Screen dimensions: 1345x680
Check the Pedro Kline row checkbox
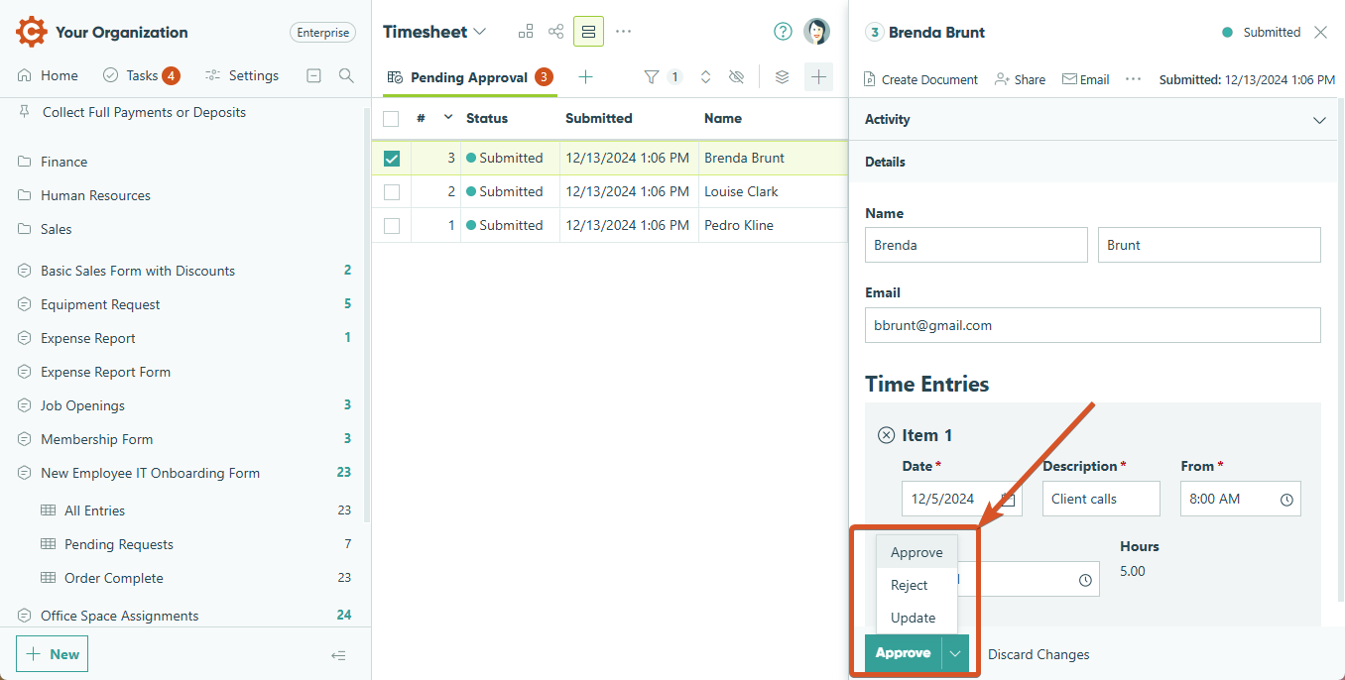coord(392,226)
